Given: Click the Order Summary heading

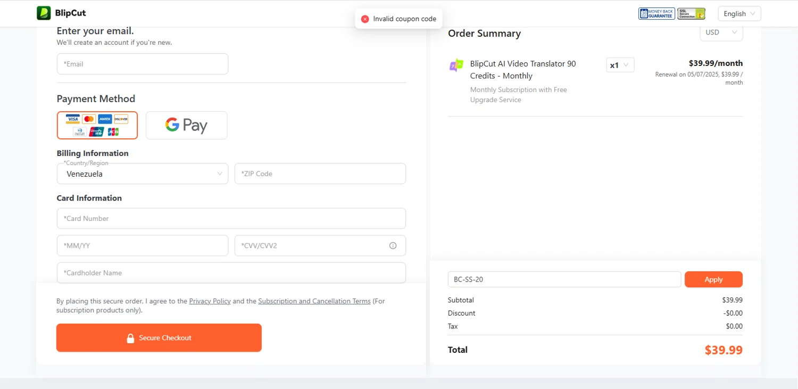Looking at the screenshot, I should (484, 34).
